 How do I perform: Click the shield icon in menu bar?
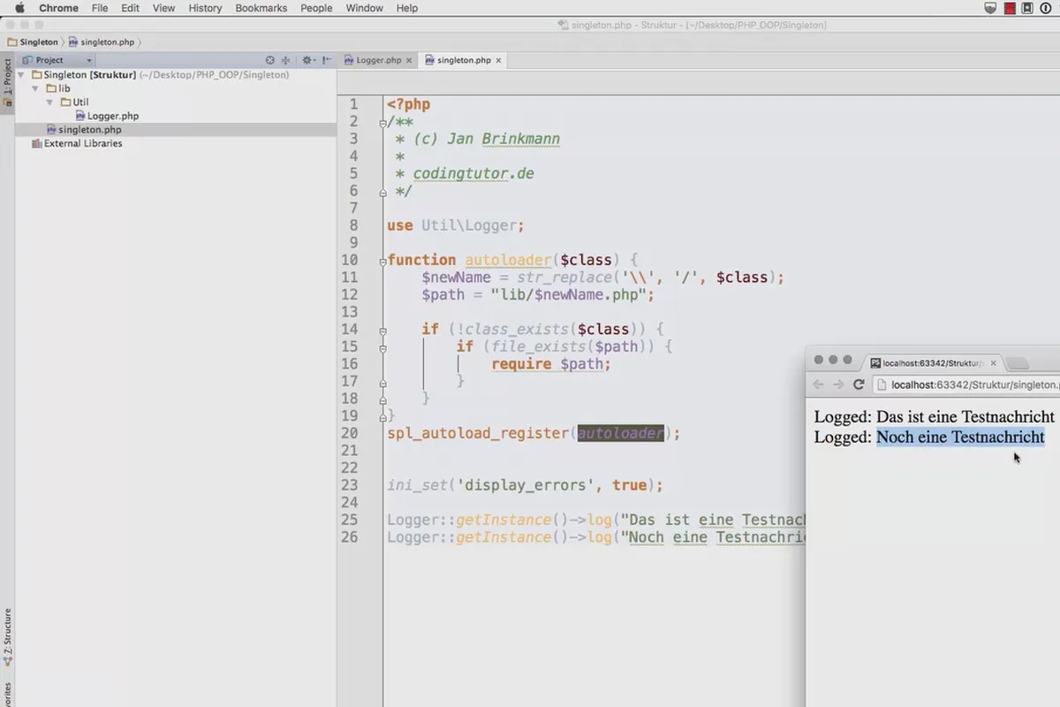pos(992,8)
